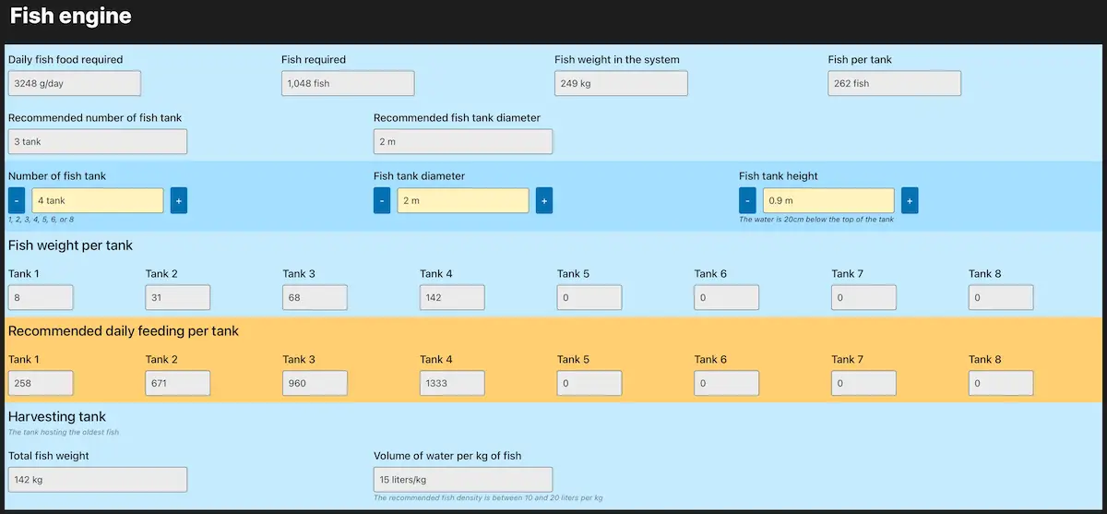Select the Fish per tank field
Image resolution: width=1107 pixels, height=514 pixels.
(x=894, y=83)
